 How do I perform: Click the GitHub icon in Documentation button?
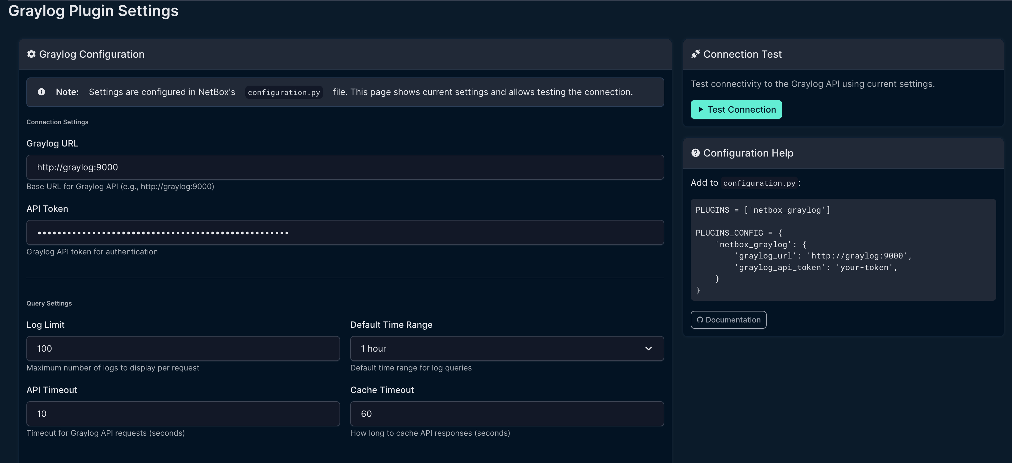pyautogui.click(x=700, y=320)
